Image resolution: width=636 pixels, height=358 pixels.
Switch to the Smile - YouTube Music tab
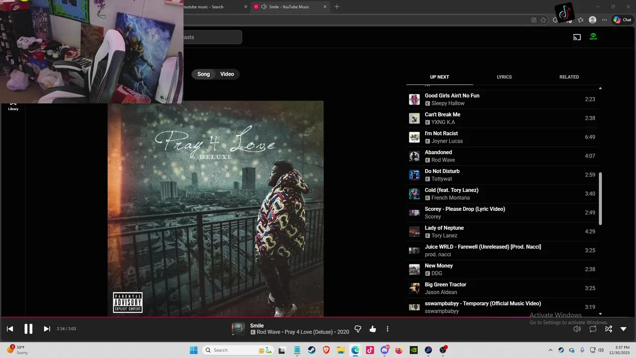tap(289, 7)
